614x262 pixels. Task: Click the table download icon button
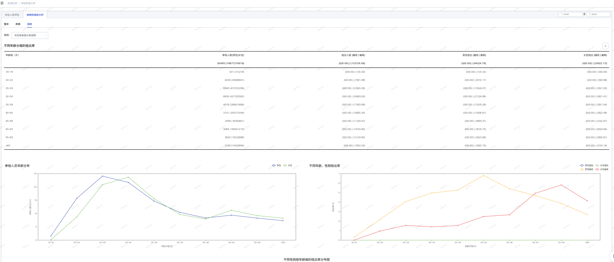coord(605,46)
